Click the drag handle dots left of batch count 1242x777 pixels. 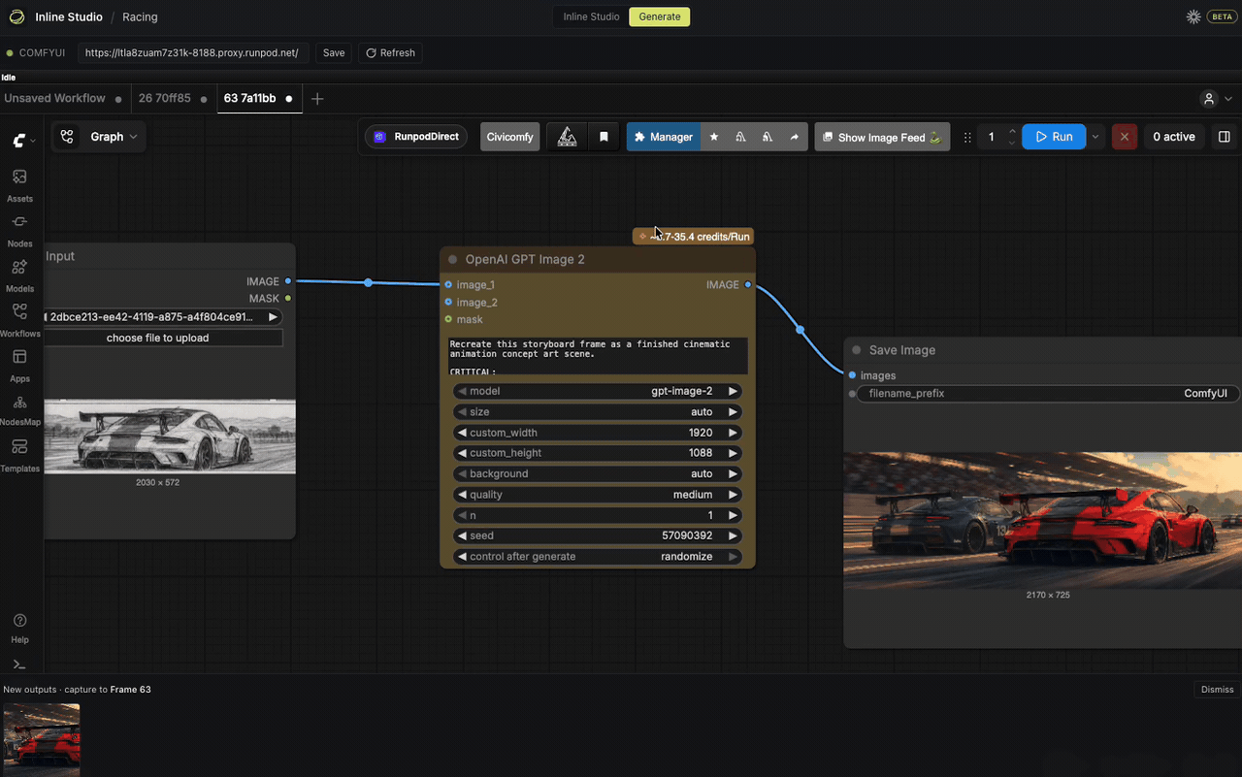(x=967, y=137)
